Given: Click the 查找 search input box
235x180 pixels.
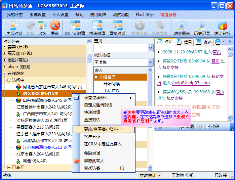Looking at the screenshot, I should point(120,48).
